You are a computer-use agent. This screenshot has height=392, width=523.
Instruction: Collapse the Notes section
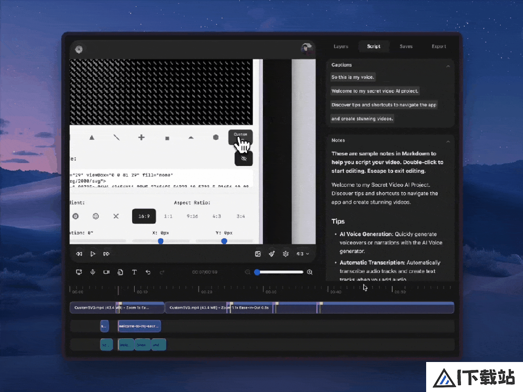pyautogui.click(x=448, y=141)
